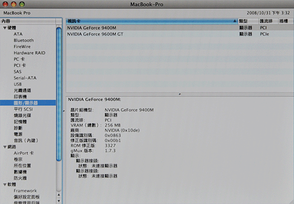The width and height of the screenshot is (294, 204).
Task: Click the NVIDIA (0x10de) vendor value
Action: (x=122, y=130)
